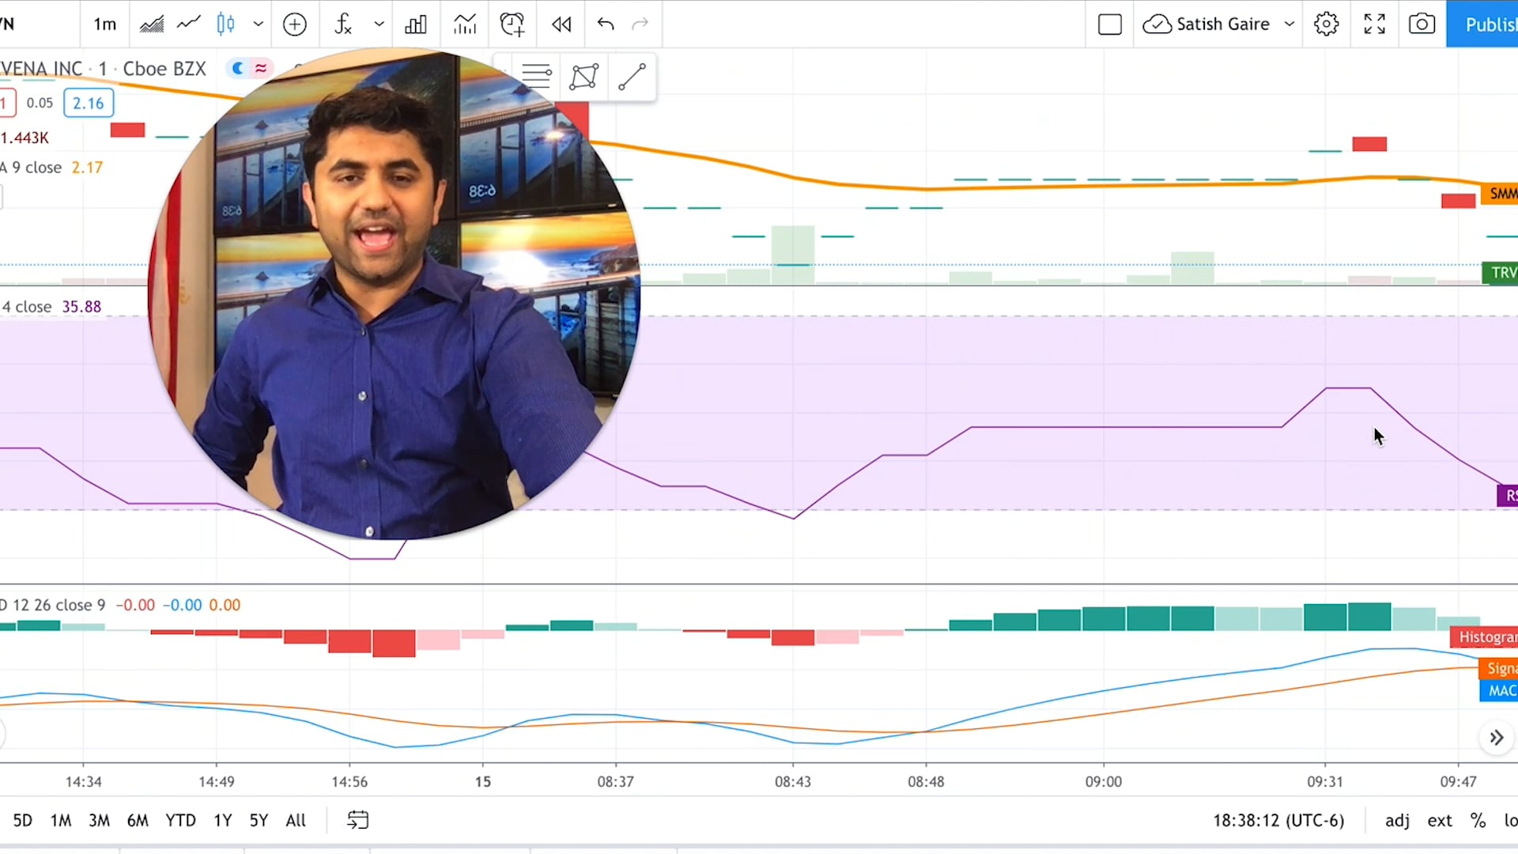Image resolution: width=1518 pixels, height=854 pixels.
Task: Take a chart snapshot with the camera icon
Action: tap(1422, 25)
